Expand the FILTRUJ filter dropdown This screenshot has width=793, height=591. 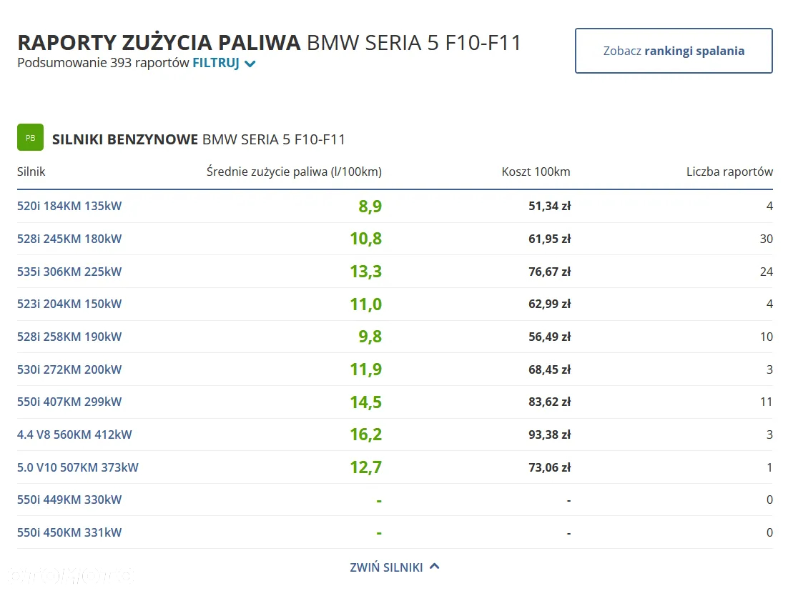(x=224, y=63)
